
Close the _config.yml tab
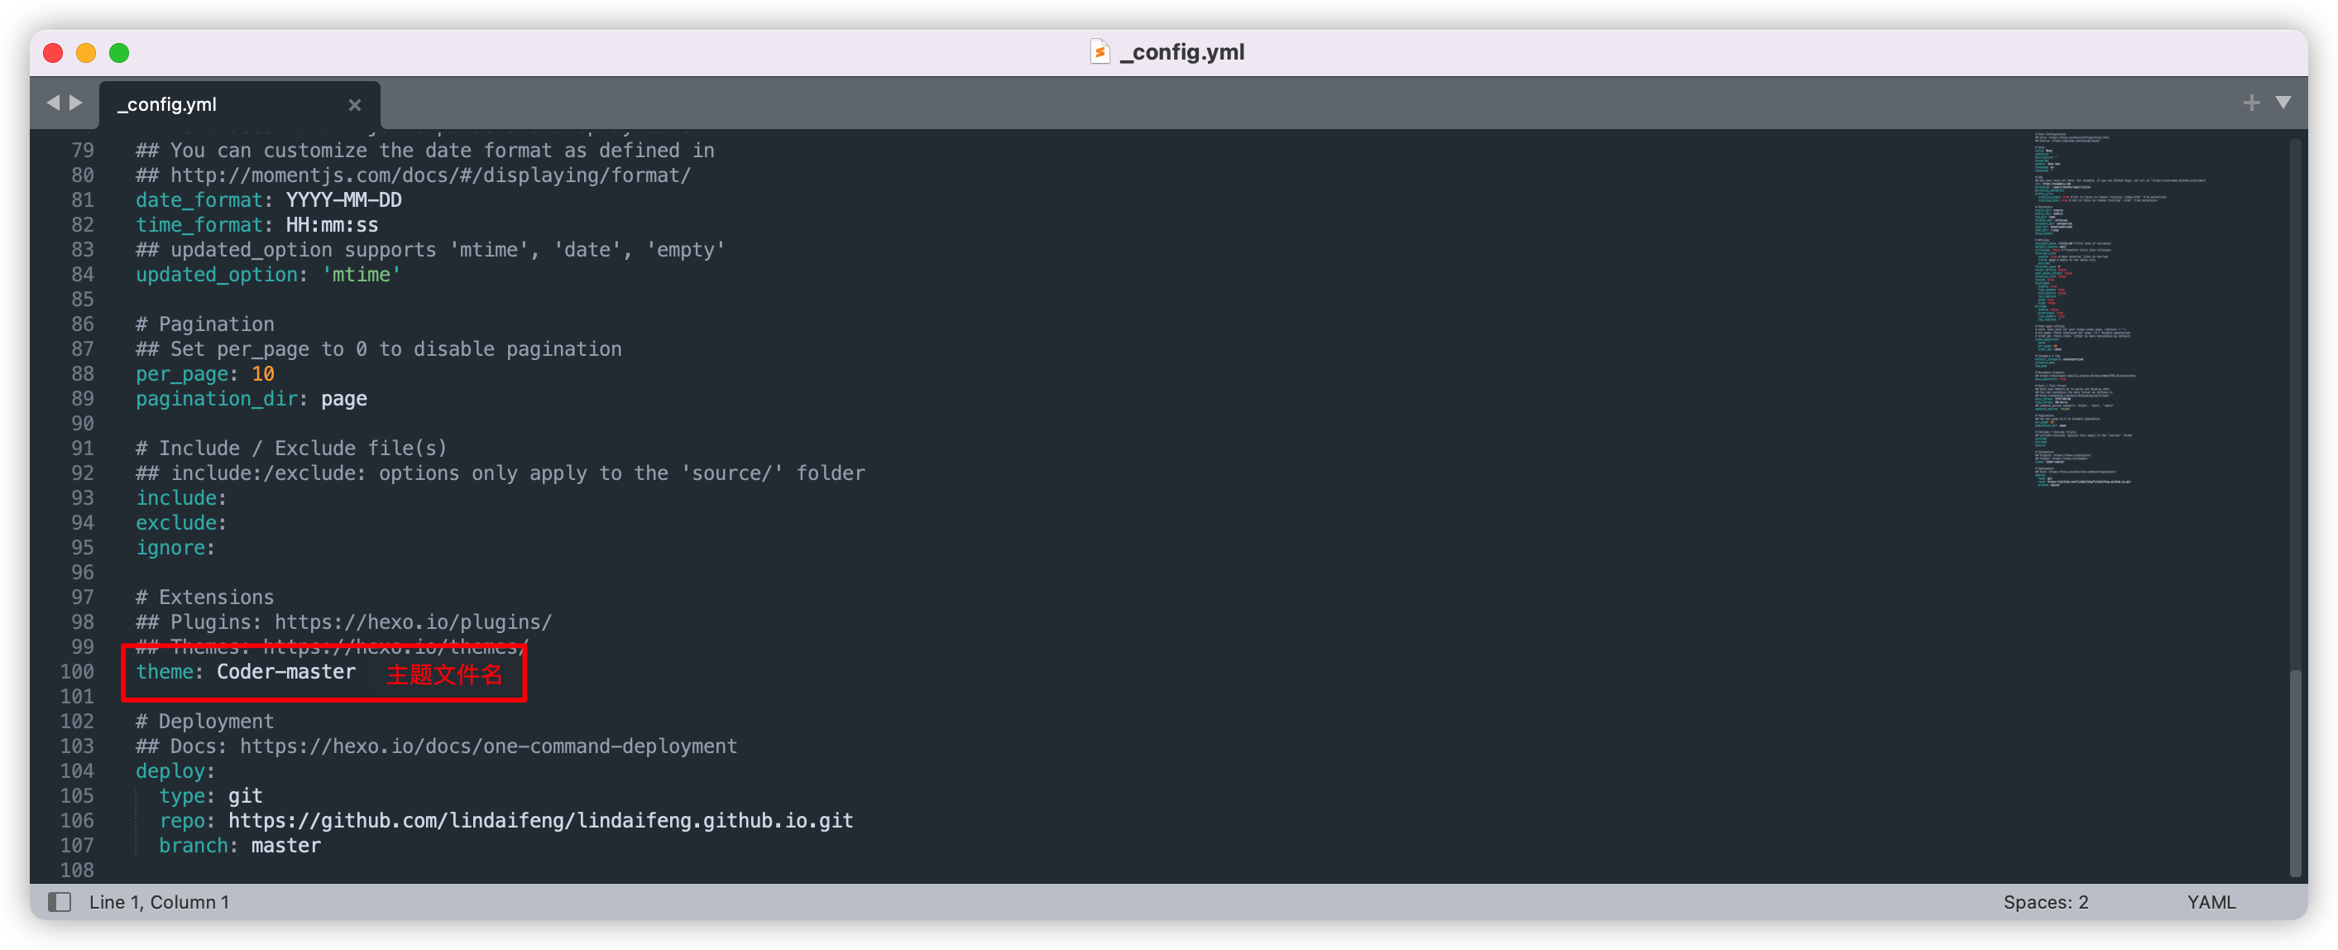pyautogui.click(x=355, y=105)
